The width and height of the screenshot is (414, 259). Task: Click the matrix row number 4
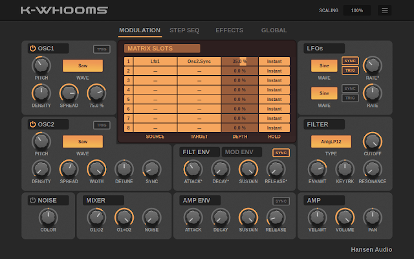[129, 90]
